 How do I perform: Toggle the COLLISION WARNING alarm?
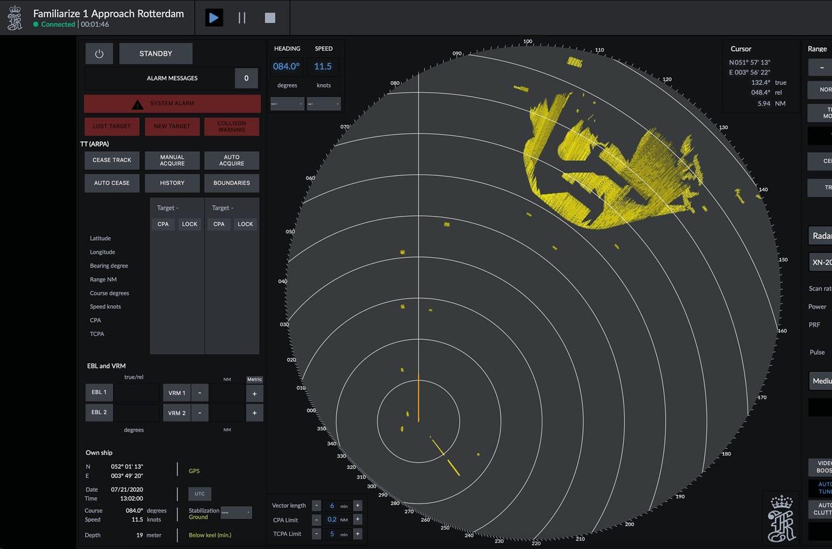click(x=231, y=126)
